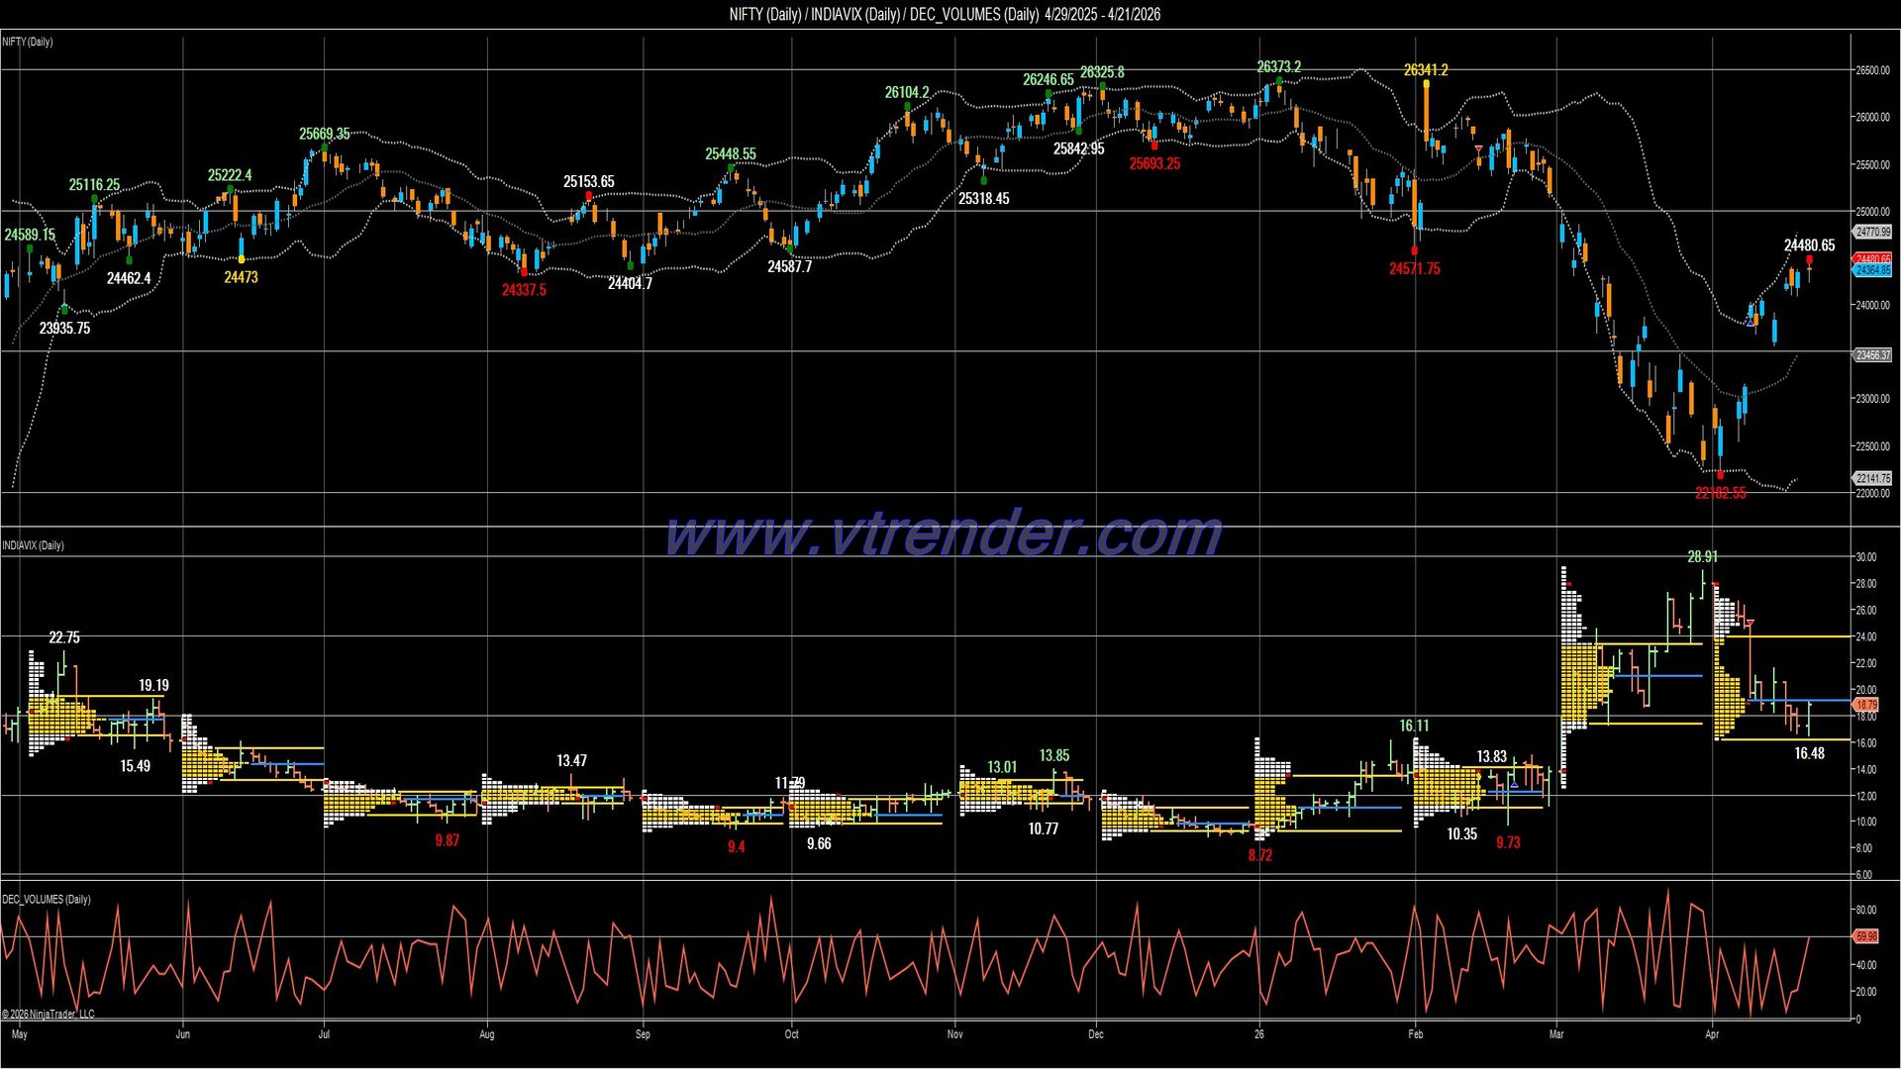This screenshot has height=1069, width=1901.
Task: Select the red 24480.65 last price tag
Action: tap(1872, 259)
